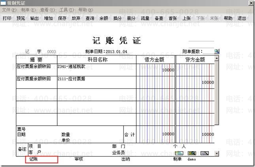Click 增加 to add a voucher
Image resolution: width=255 pixels, height=167 pixels.
[49, 18]
